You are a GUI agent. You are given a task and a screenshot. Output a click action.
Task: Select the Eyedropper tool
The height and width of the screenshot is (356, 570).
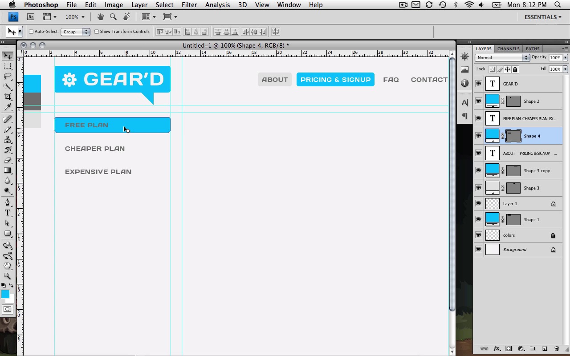pyautogui.click(x=8, y=107)
